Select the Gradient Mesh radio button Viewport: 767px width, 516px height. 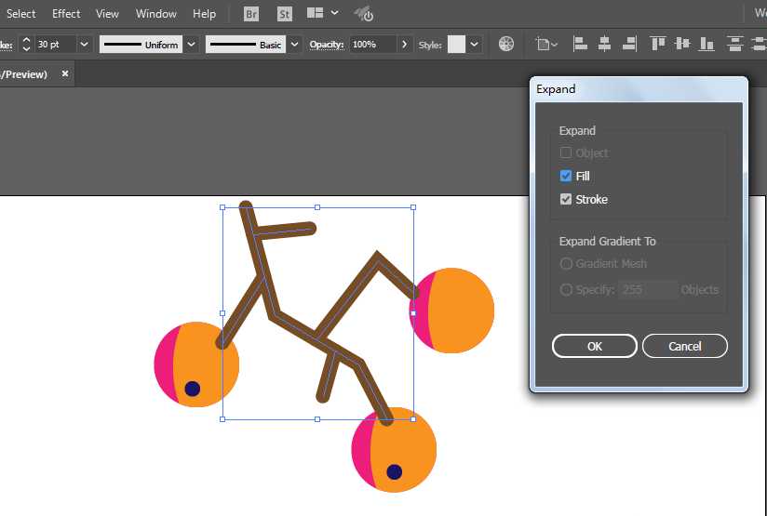566,264
